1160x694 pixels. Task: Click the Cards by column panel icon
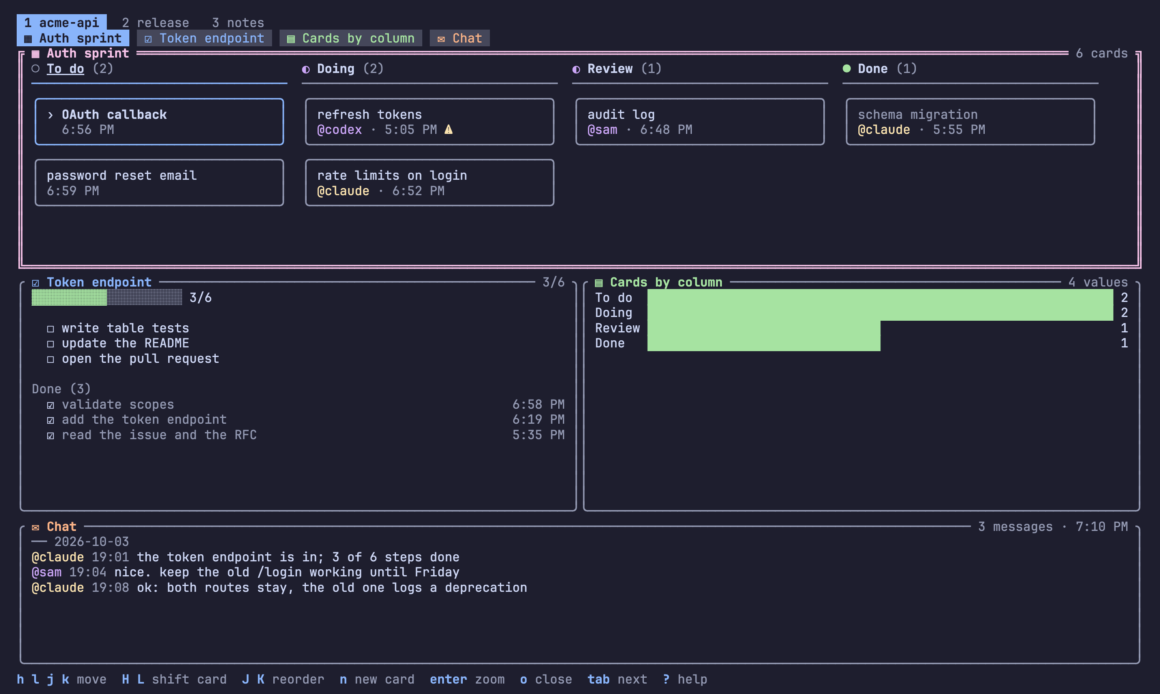click(x=599, y=283)
